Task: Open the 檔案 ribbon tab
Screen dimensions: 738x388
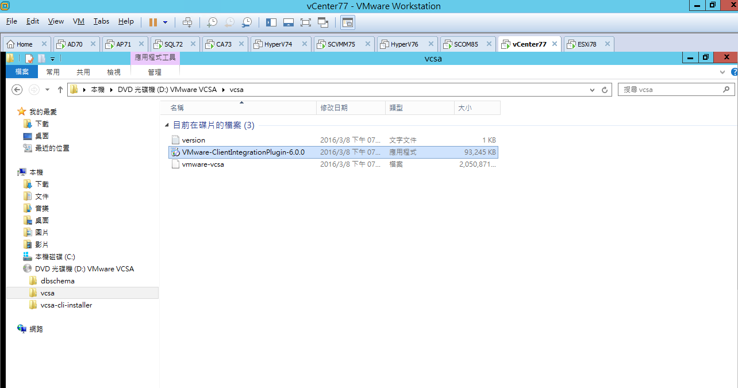Action: [x=22, y=72]
